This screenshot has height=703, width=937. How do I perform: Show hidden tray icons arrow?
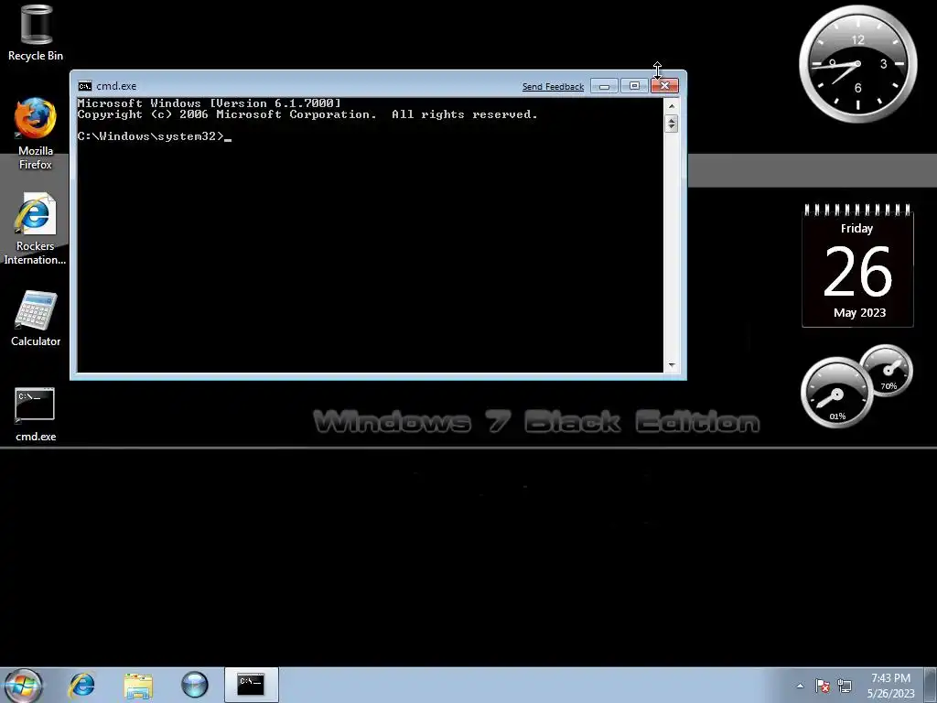tap(800, 686)
